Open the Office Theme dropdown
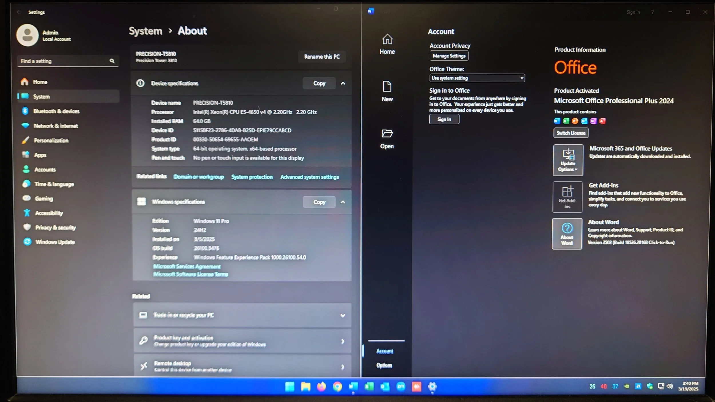This screenshot has width=715, height=402. click(477, 78)
